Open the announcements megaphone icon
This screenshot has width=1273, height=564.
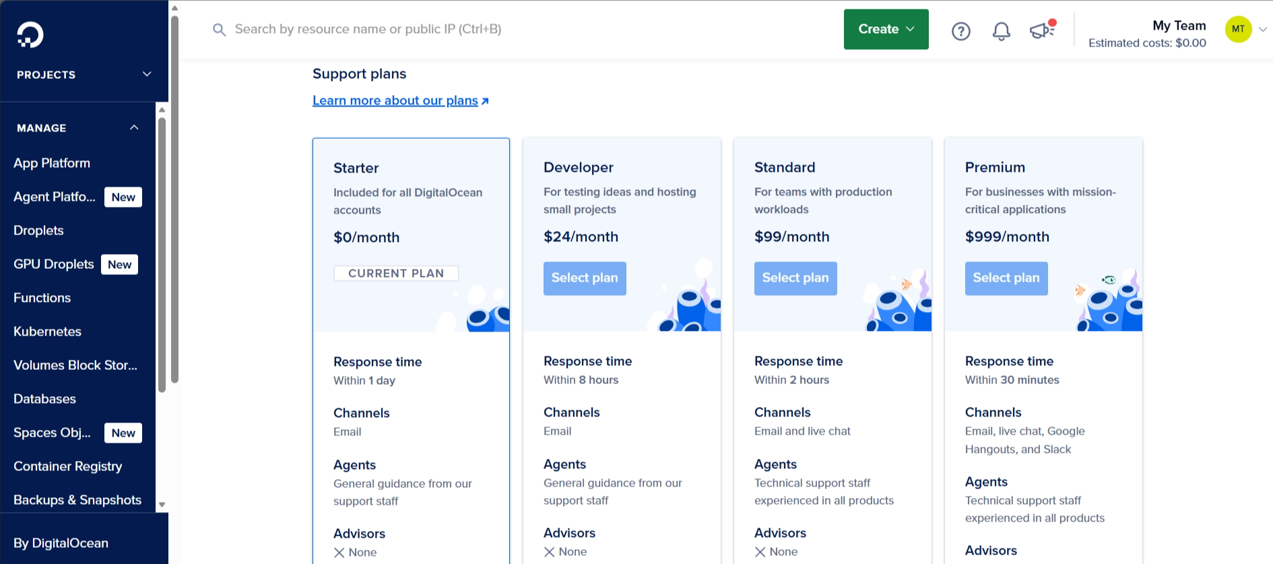pos(1042,30)
